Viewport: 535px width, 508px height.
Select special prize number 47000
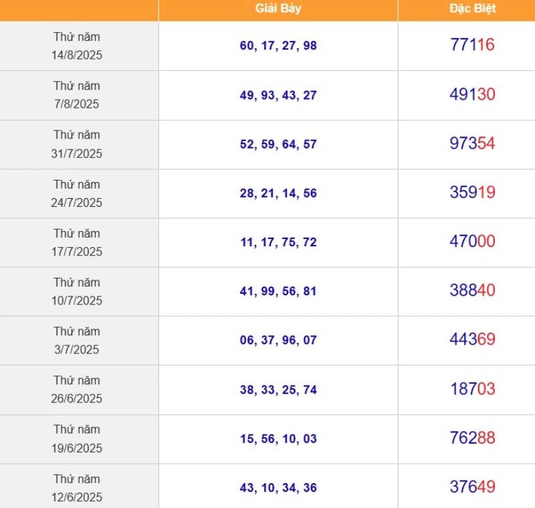pyautogui.click(x=472, y=241)
